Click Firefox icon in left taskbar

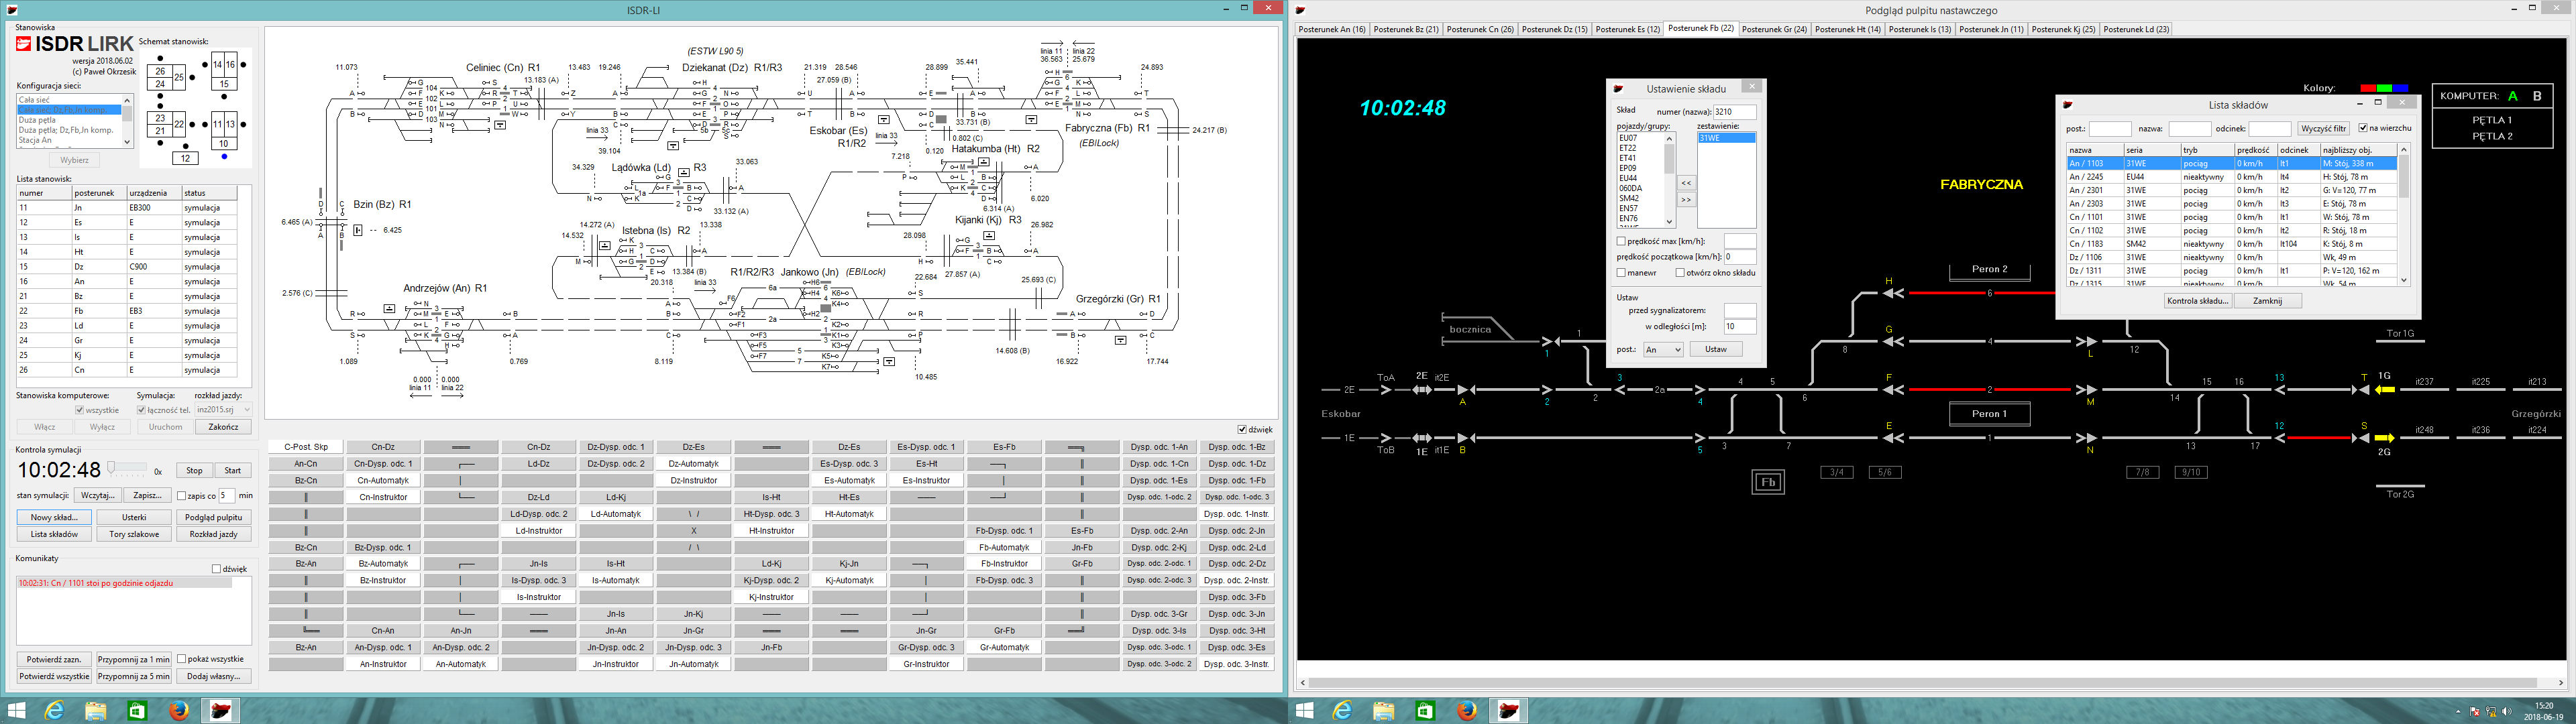point(179,711)
